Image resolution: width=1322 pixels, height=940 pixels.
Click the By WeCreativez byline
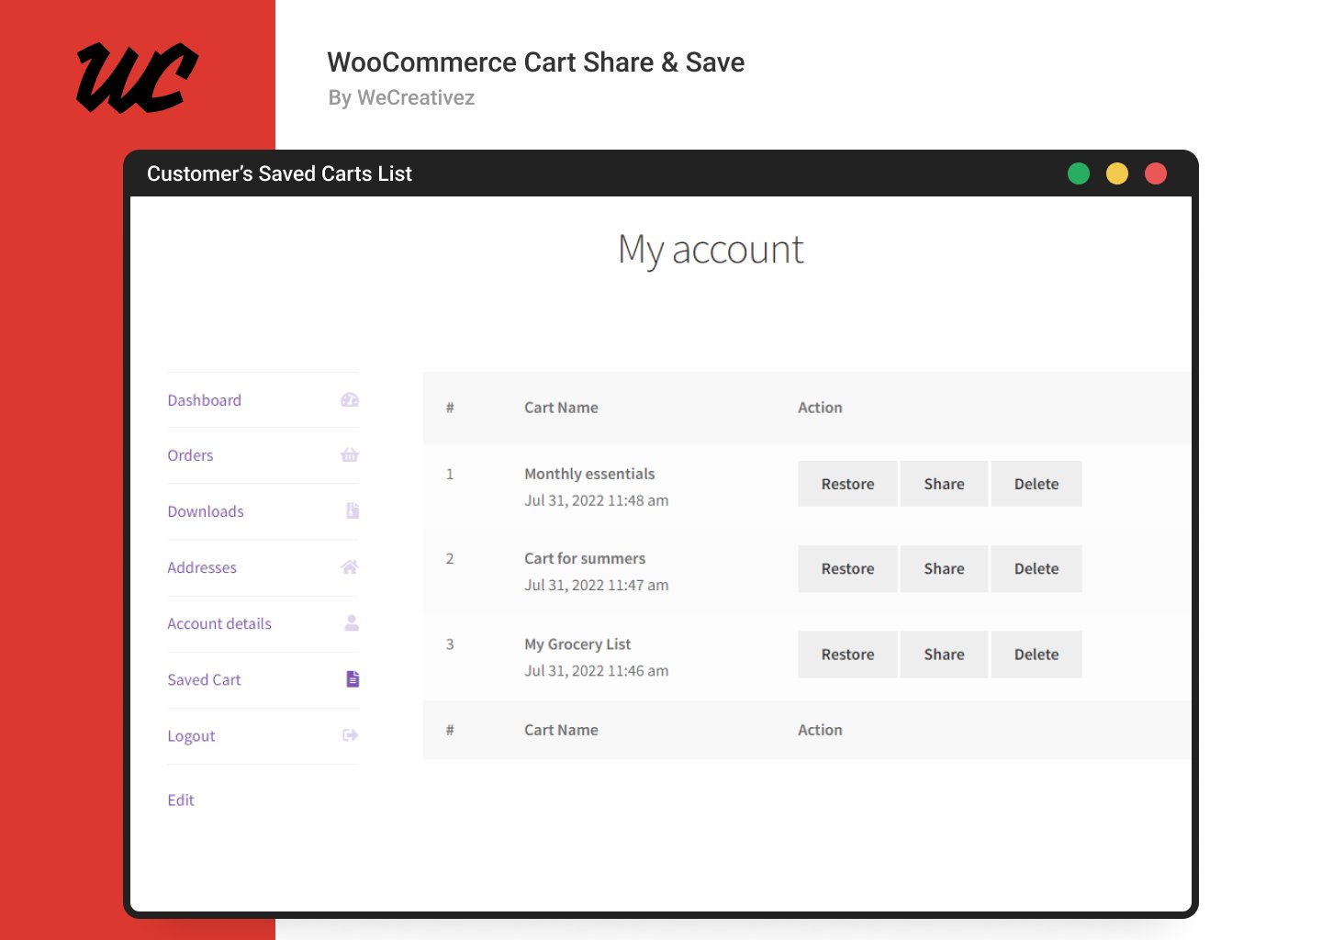coord(401,97)
